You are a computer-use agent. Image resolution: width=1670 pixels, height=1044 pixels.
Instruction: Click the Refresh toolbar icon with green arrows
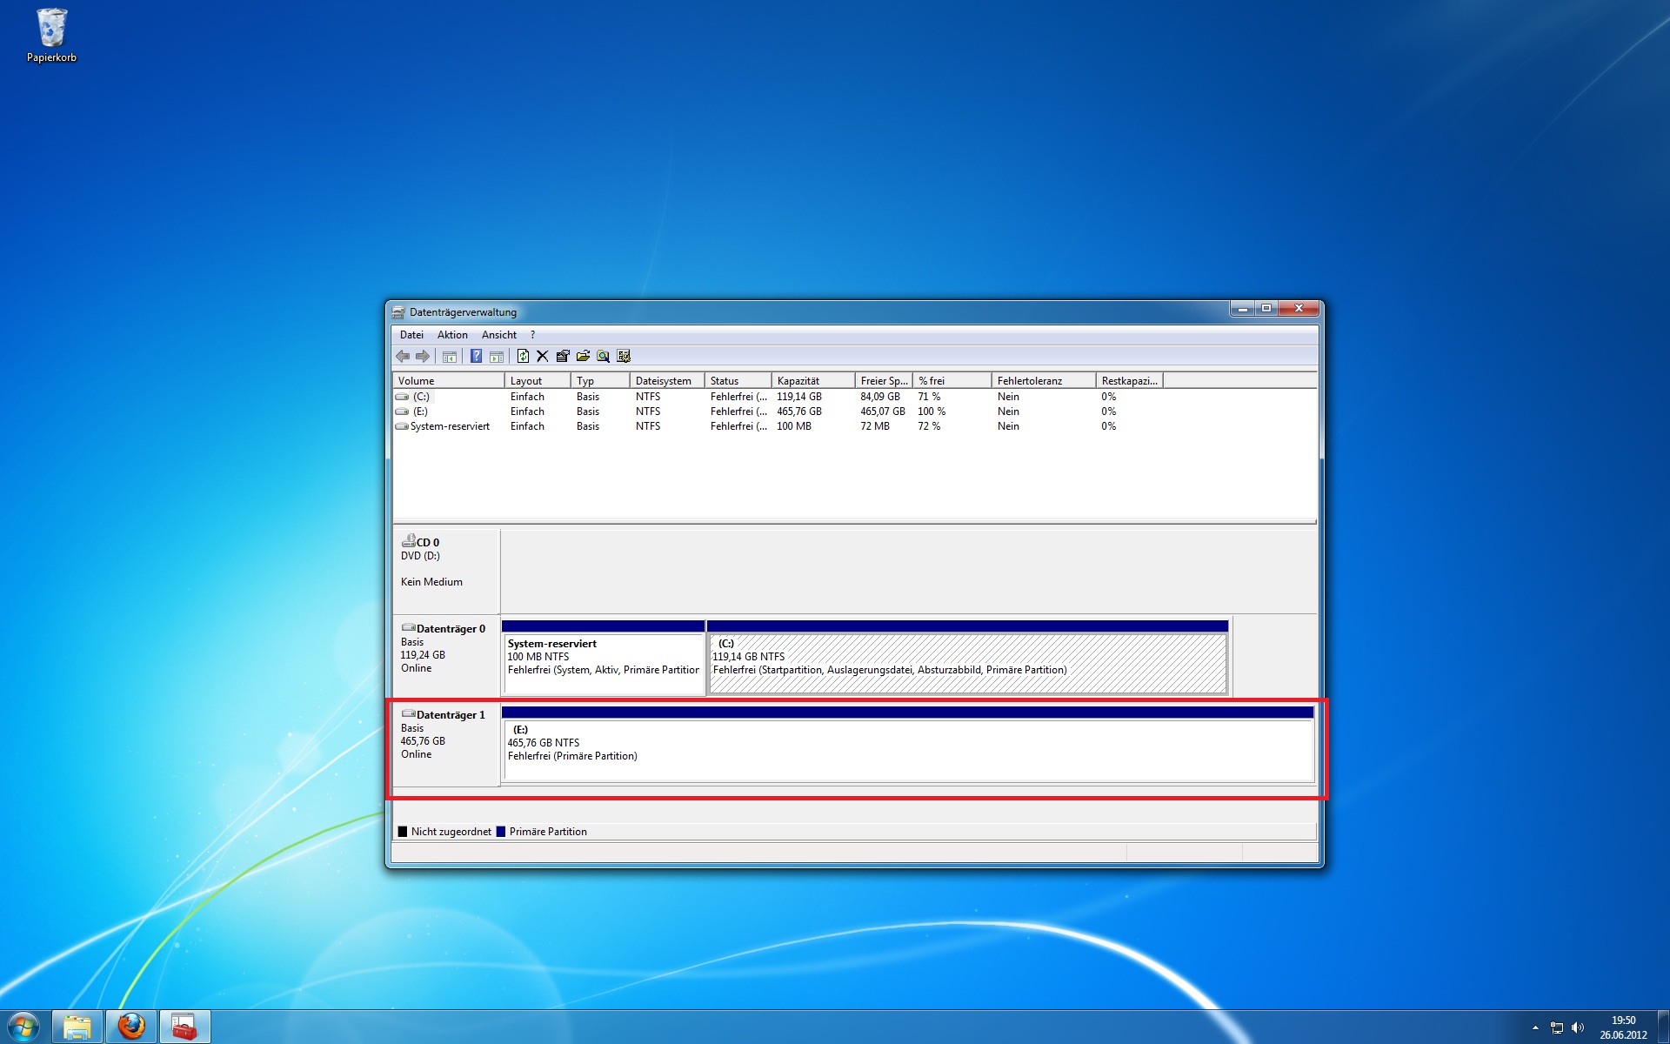[x=523, y=356]
